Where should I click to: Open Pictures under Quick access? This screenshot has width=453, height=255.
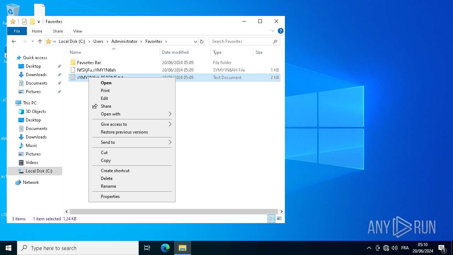pyautogui.click(x=33, y=92)
